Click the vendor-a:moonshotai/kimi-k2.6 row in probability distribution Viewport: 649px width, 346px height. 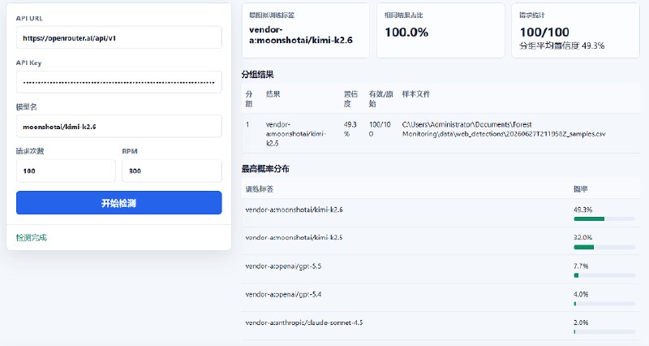click(x=441, y=213)
